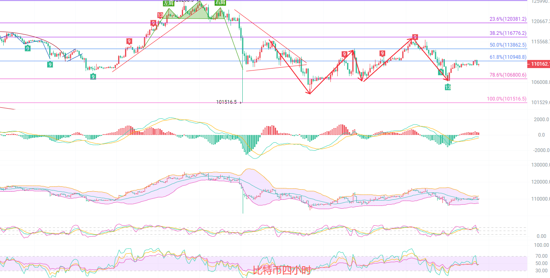550x278 pixels.
Task: Click the -2000.0 value on the MACD axis
Action: [x=540, y=150]
